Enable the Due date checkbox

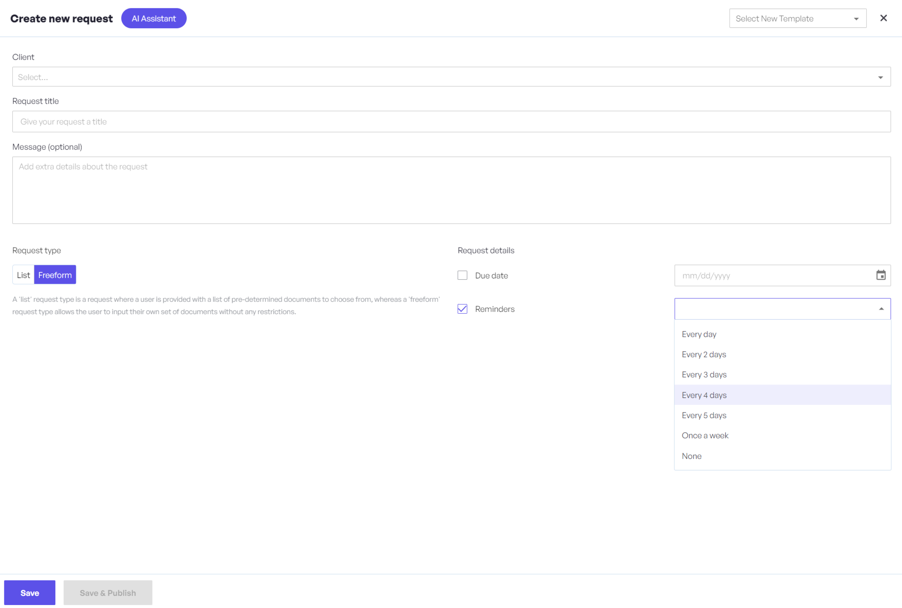(463, 275)
